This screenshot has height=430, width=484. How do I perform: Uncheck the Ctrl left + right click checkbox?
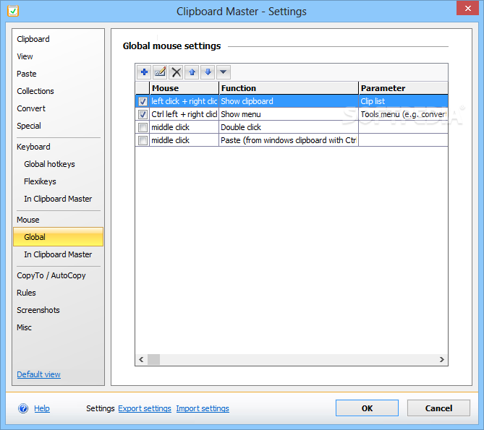pyautogui.click(x=143, y=114)
